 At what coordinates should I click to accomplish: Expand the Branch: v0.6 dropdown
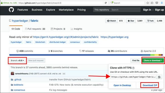pyautogui.click(x=17, y=60)
